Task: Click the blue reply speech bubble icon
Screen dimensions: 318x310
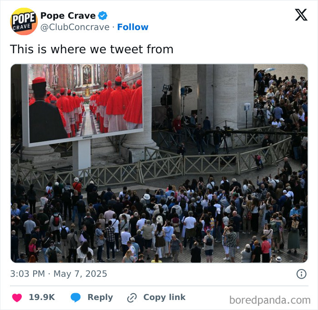Action: (75, 297)
